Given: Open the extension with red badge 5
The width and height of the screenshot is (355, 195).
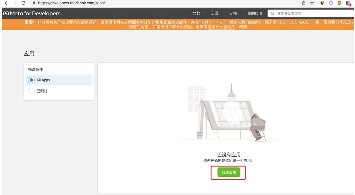Looking at the screenshot, I should tap(348, 3).
